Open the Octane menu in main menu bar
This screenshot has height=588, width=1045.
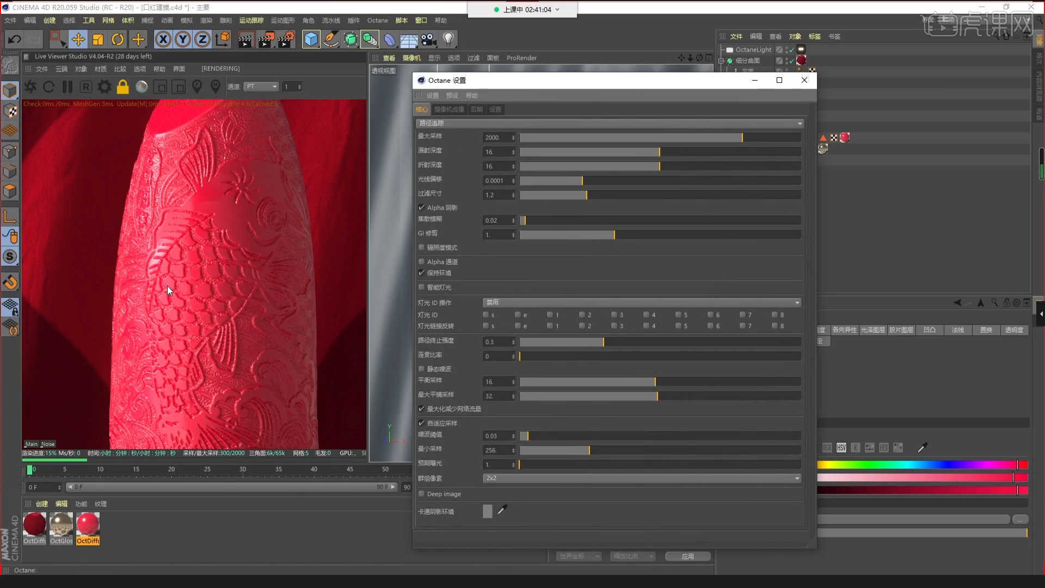[x=378, y=20]
